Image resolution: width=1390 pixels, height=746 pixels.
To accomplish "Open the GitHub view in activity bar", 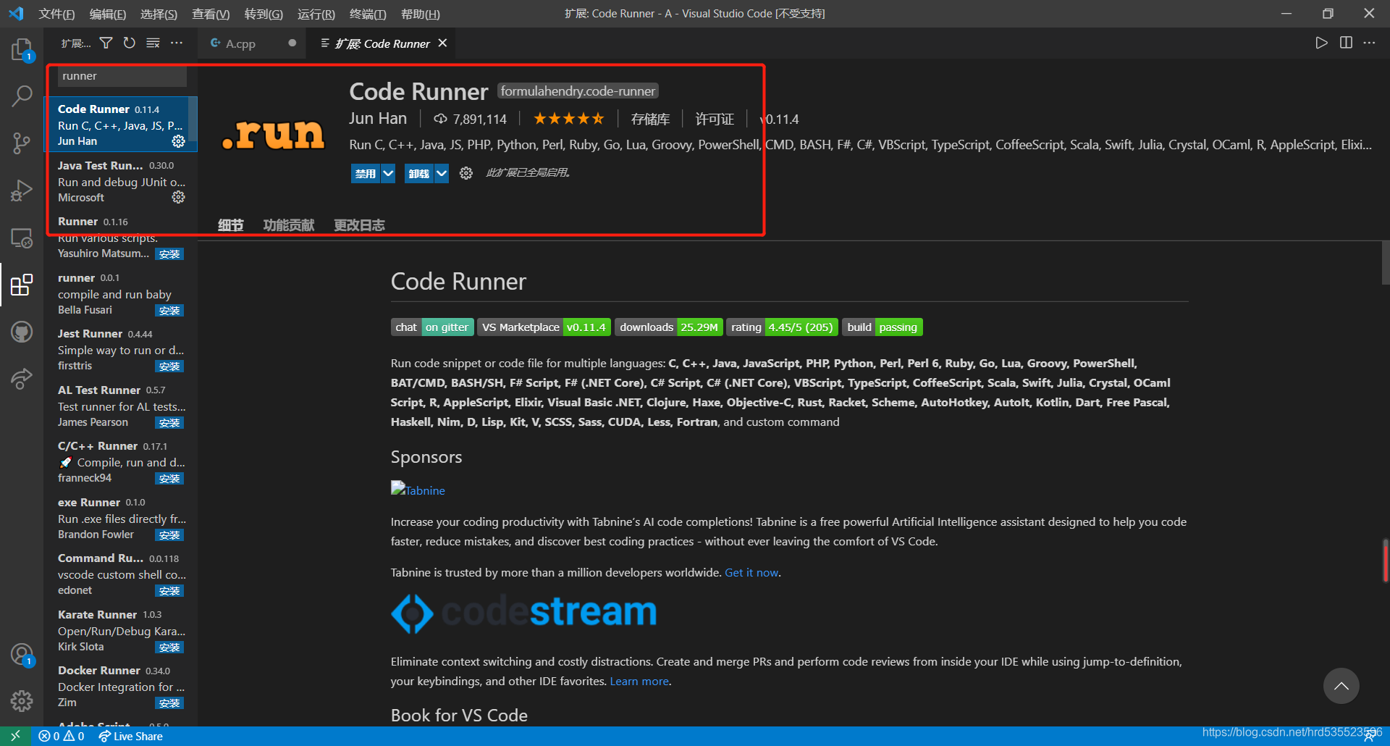I will click(22, 332).
